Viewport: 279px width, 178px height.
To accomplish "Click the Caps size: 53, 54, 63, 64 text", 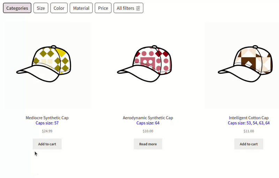I will coord(249,123).
